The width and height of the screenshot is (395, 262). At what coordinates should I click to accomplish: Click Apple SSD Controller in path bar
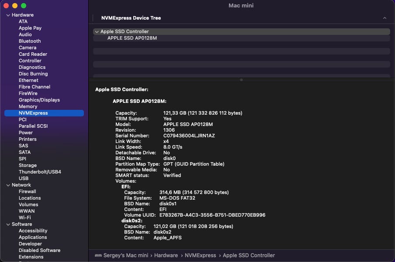249,255
